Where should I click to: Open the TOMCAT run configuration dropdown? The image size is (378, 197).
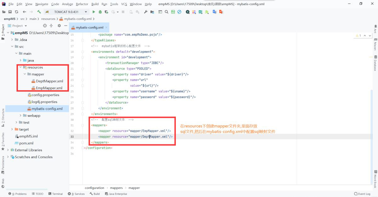point(66,12)
